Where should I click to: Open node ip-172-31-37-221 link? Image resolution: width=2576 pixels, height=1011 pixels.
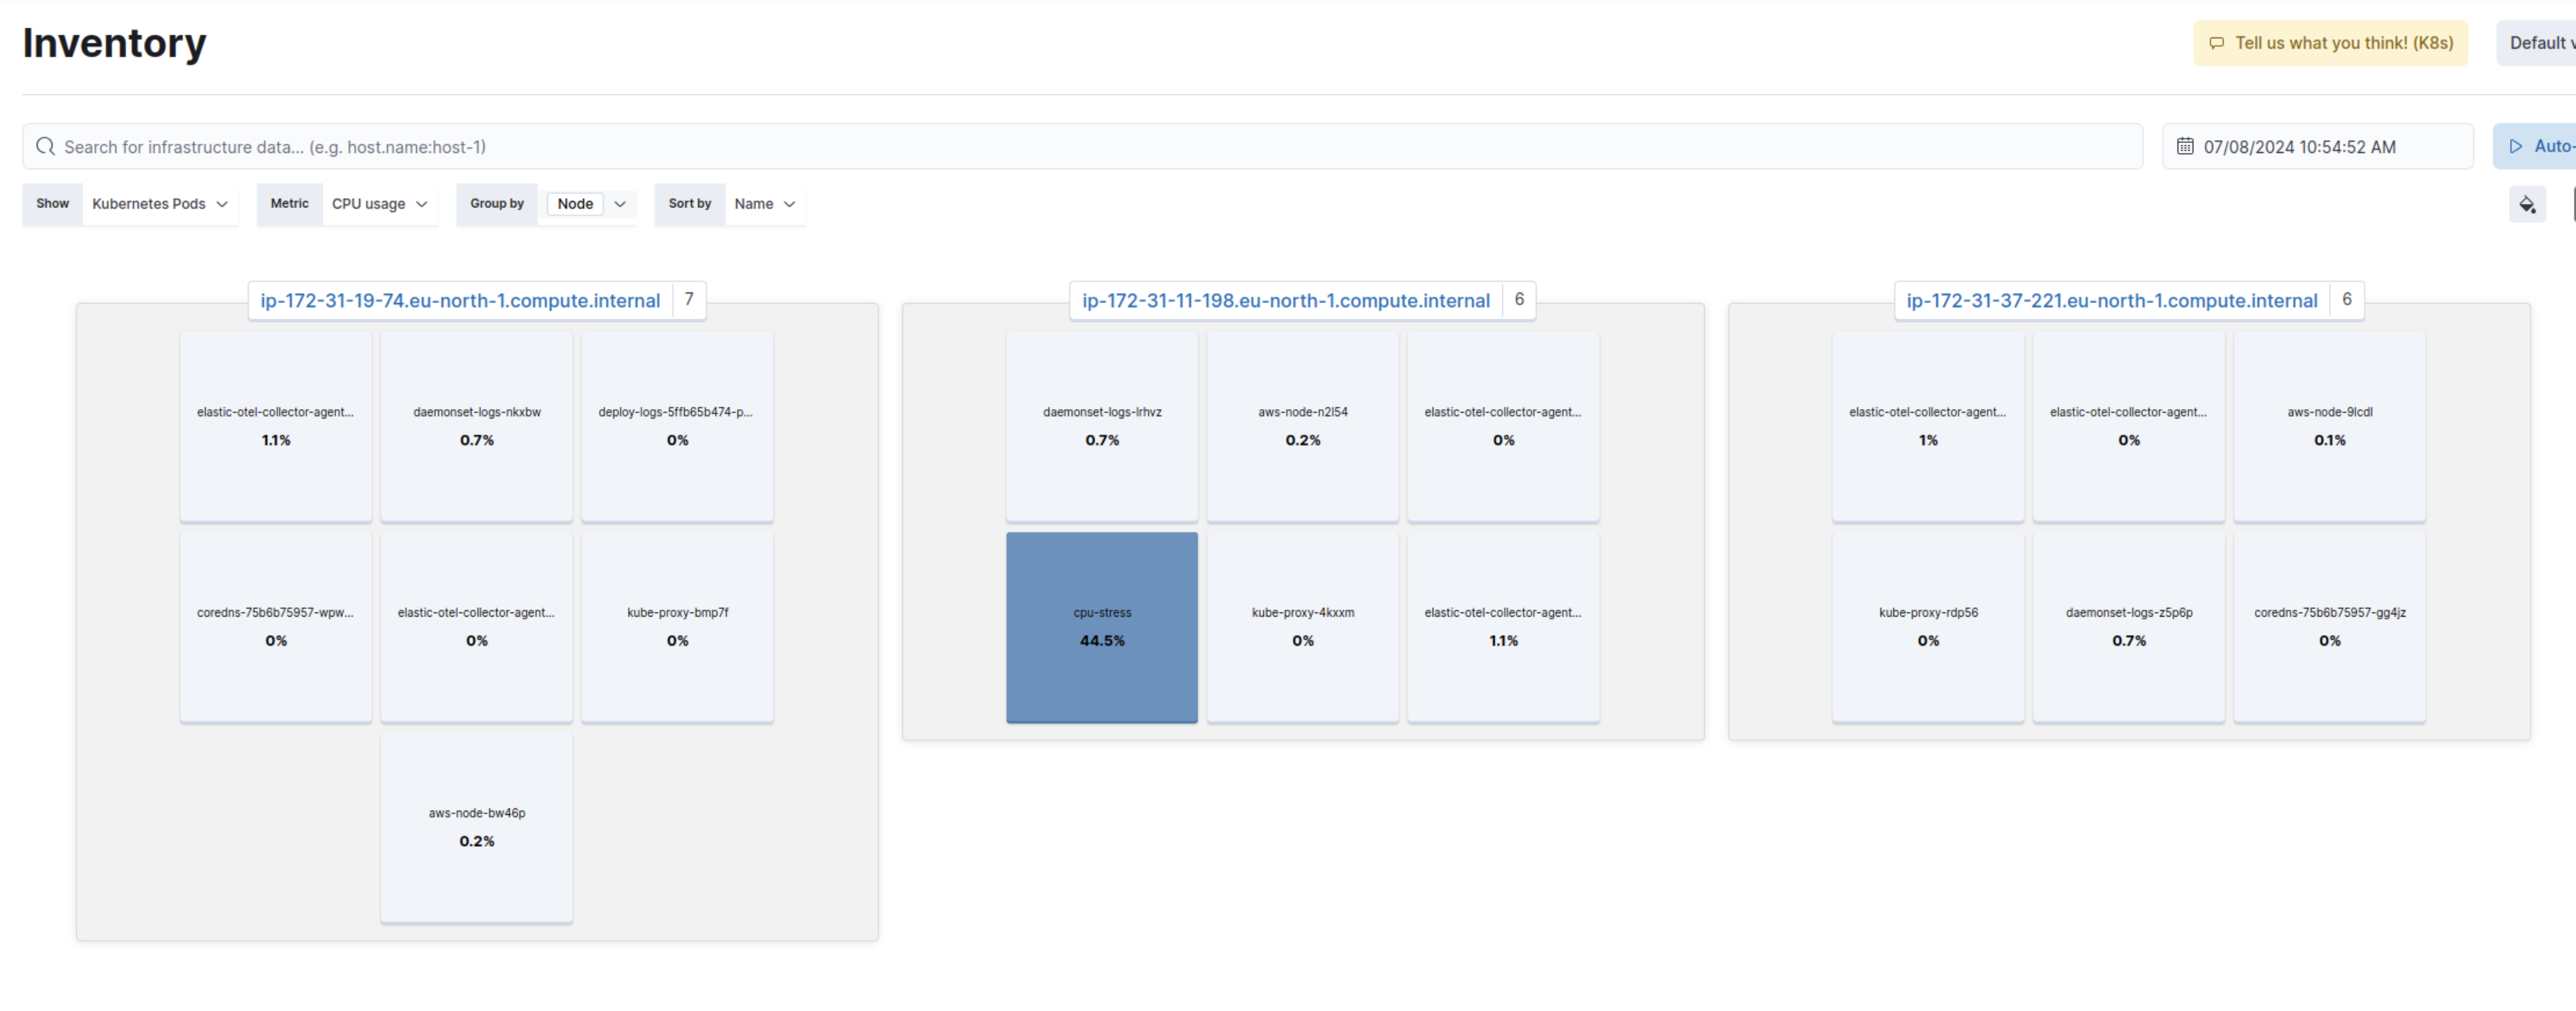tap(2111, 301)
